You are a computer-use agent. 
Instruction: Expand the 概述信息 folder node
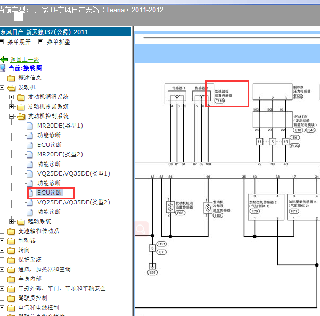tap(2, 78)
